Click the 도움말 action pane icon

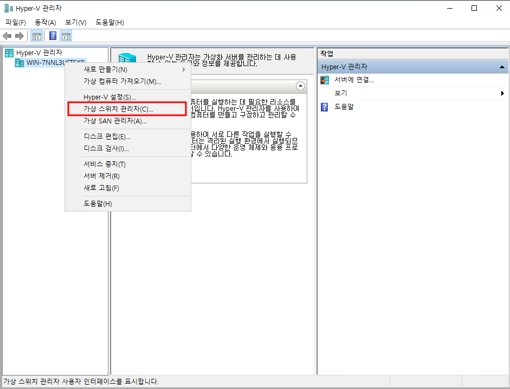click(x=325, y=107)
